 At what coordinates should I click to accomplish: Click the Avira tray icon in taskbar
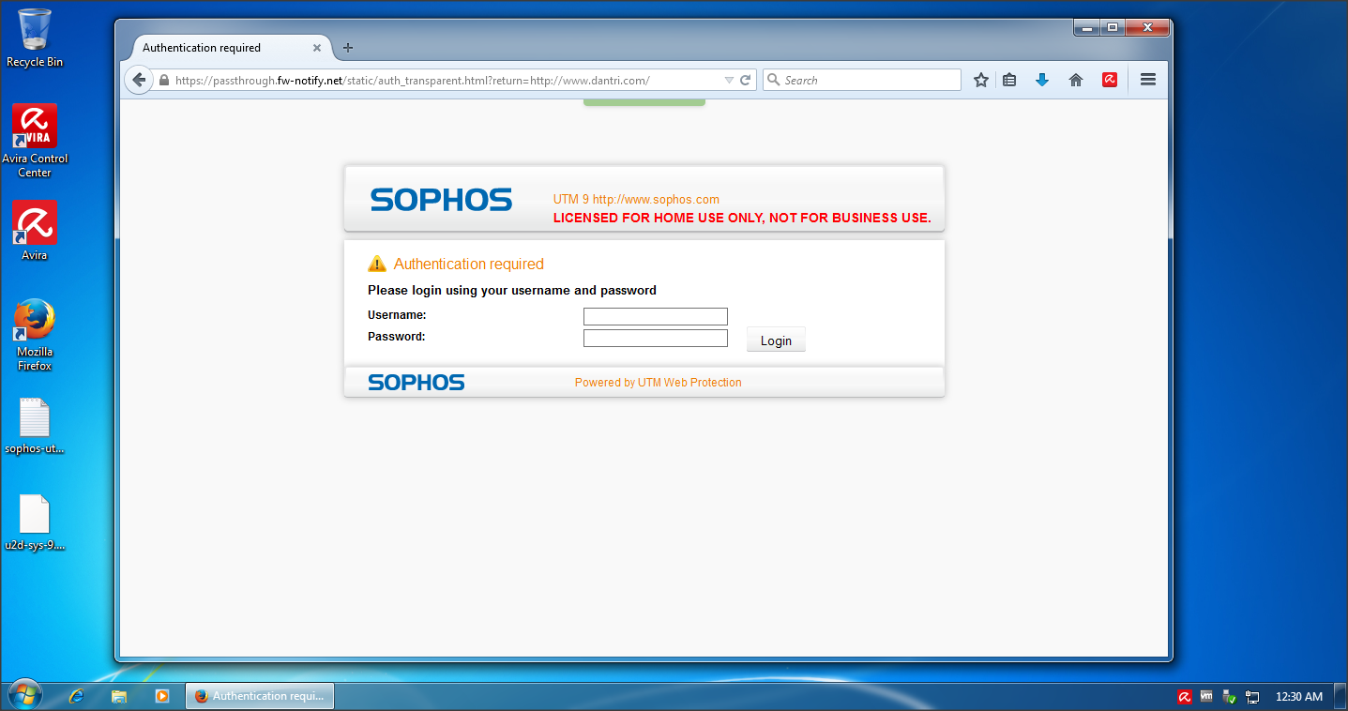1185,697
